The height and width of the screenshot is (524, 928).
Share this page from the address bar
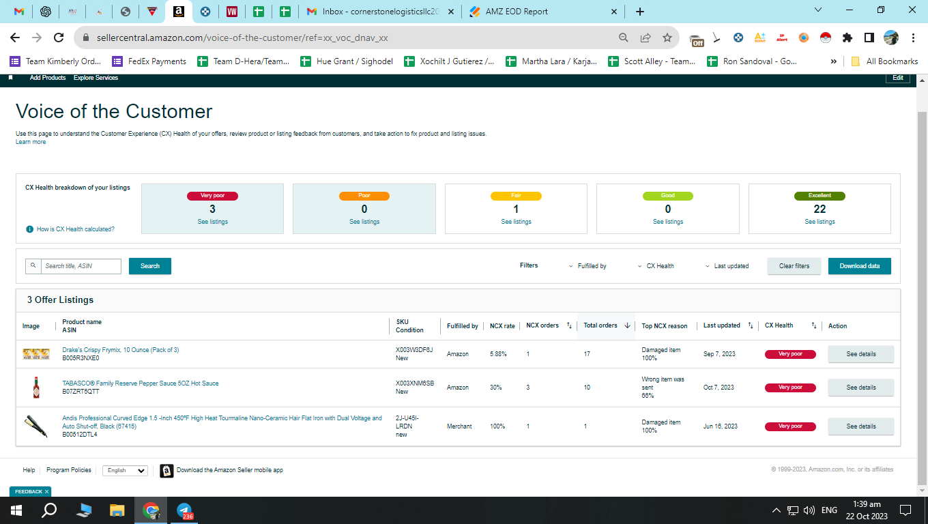tap(646, 38)
